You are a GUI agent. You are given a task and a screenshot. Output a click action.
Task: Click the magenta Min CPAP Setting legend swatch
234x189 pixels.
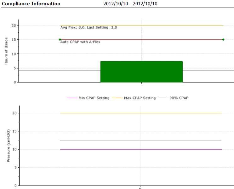coord(72,98)
